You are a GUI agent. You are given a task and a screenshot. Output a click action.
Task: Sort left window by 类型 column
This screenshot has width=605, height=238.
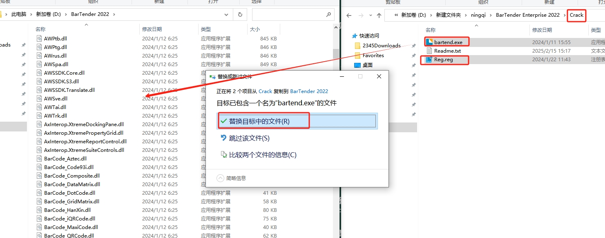pyautogui.click(x=206, y=29)
